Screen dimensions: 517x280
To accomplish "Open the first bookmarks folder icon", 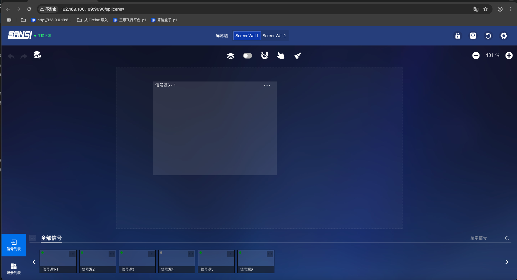I will click(x=23, y=20).
